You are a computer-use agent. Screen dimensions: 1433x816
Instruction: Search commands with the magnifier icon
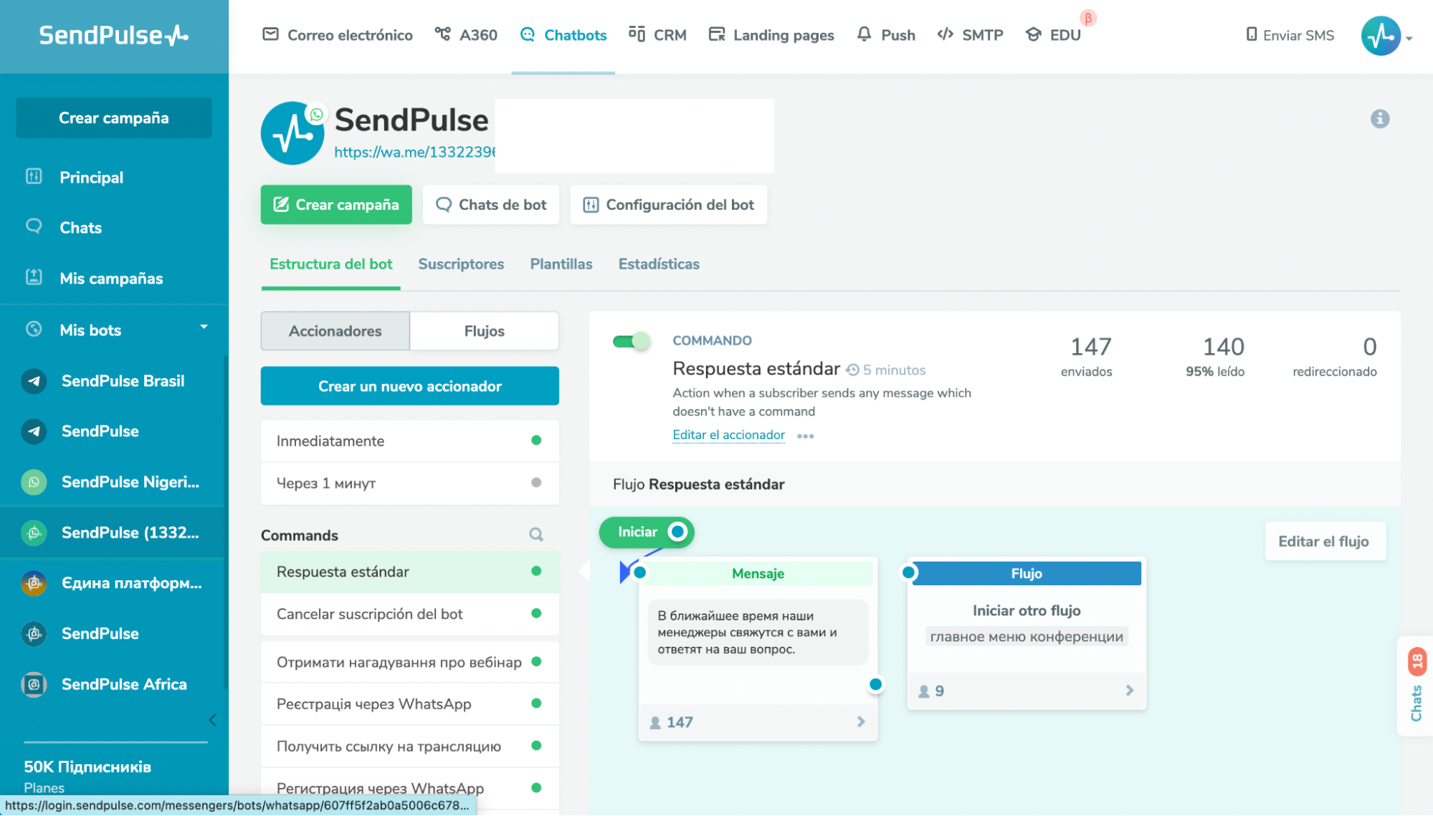pyautogui.click(x=536, y=535)
